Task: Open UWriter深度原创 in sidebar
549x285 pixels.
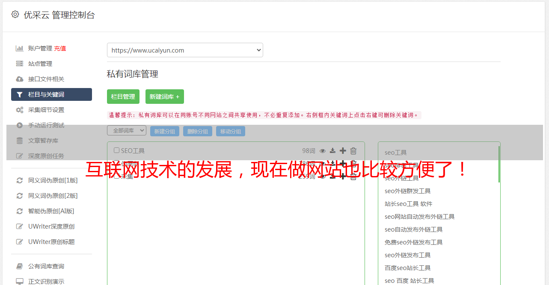Action: [x=51, y=226]
